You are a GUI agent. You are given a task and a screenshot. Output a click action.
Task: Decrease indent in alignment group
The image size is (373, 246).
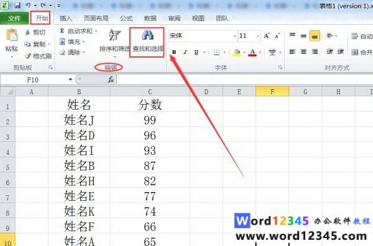[x=329, y=51]
